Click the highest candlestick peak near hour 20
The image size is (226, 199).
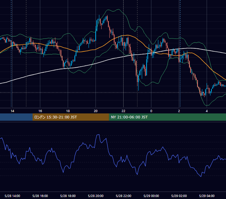(x=99, y=15)
